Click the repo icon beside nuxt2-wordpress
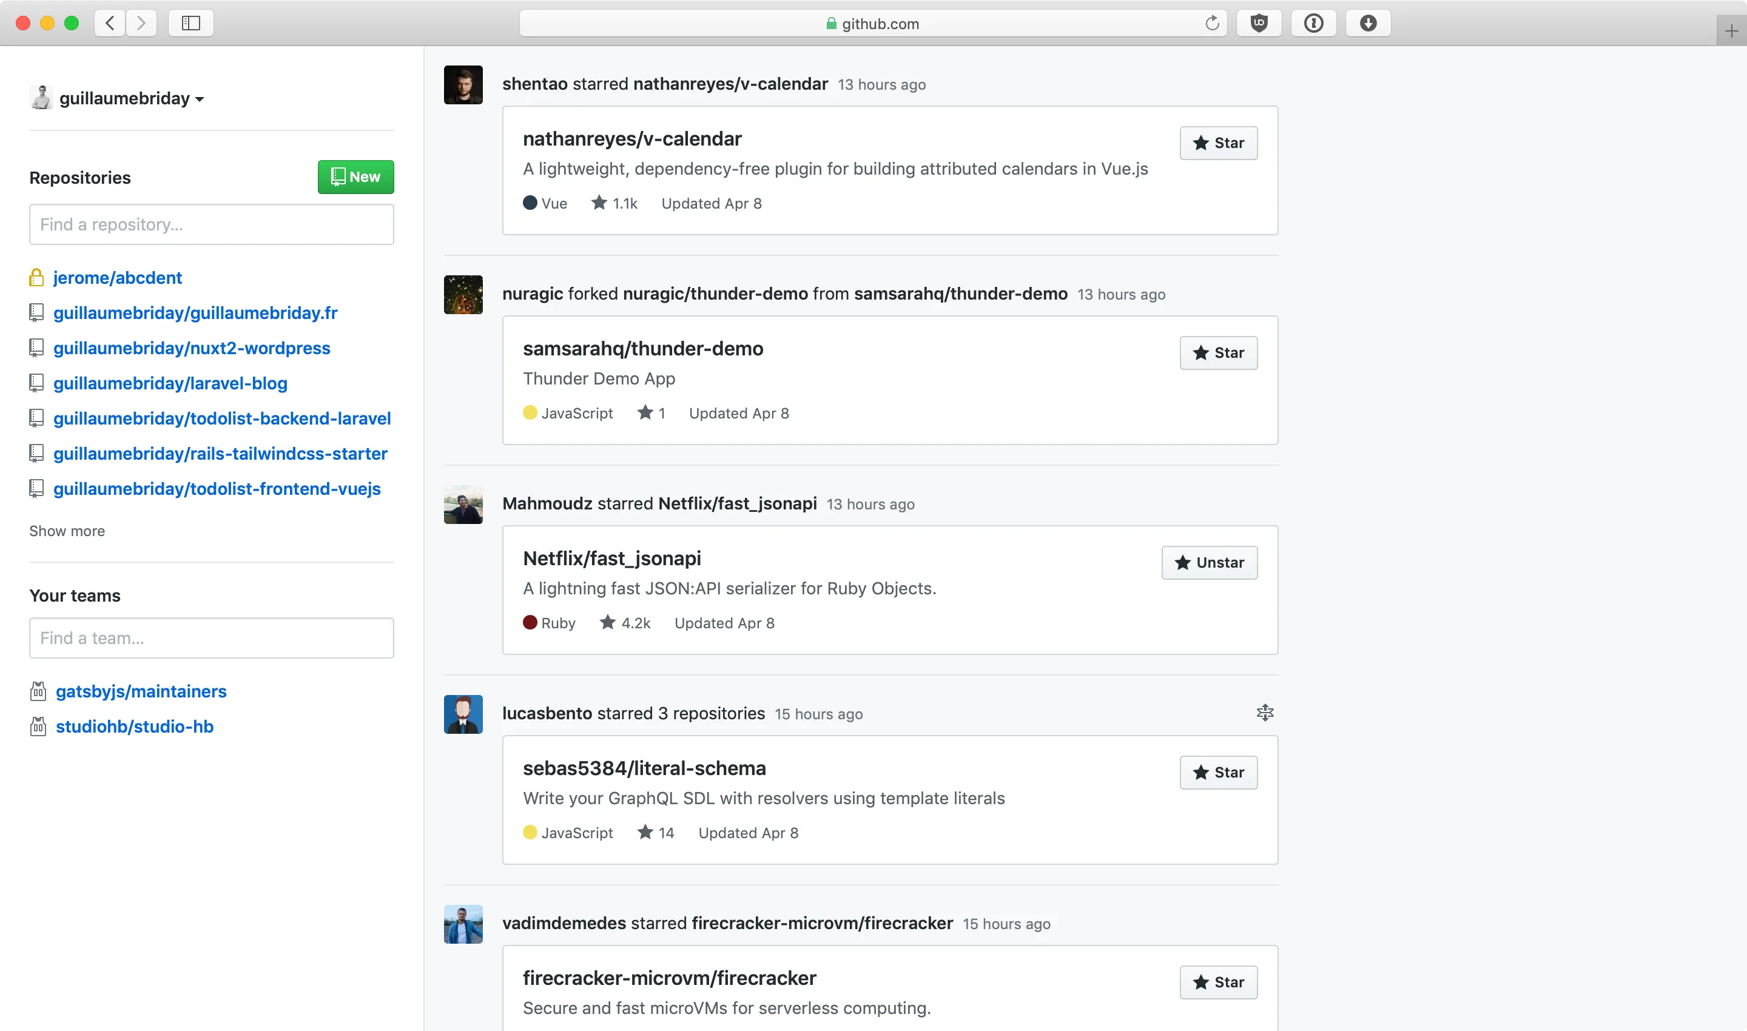This screenshot has height=1031, width=1747. [x=37, y=348]
